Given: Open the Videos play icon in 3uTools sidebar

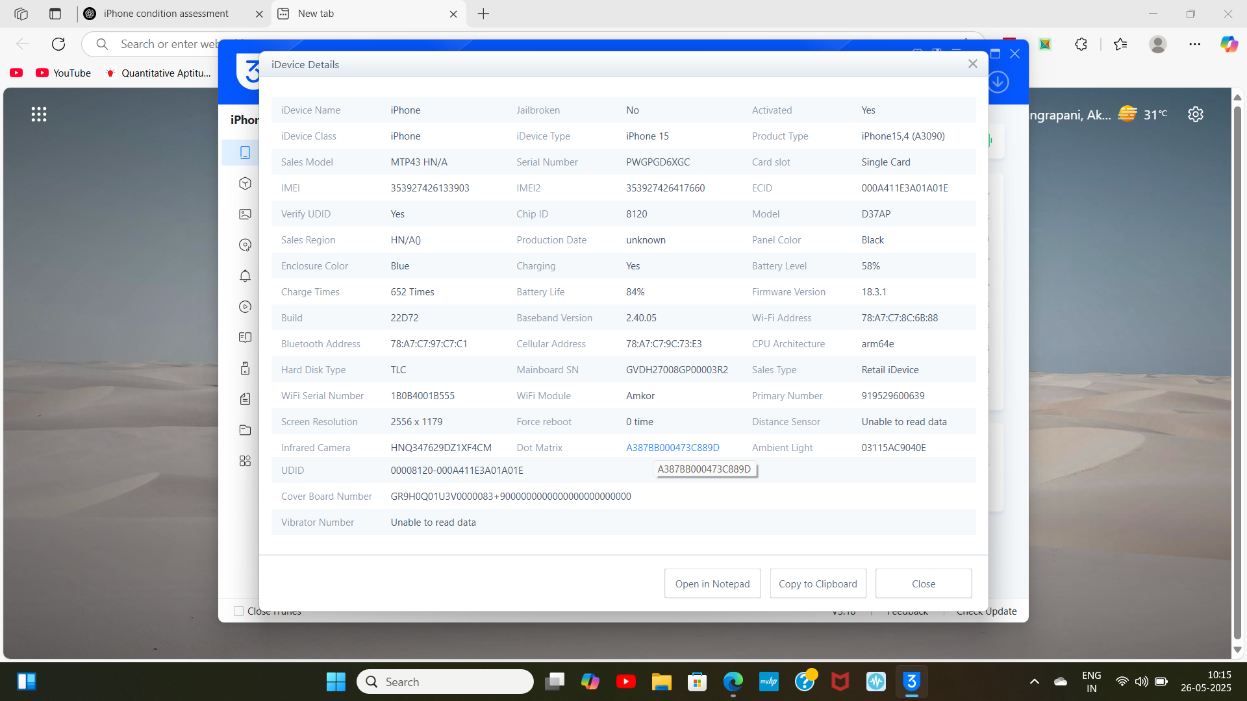Looking at the screenshot, I should (245, 306).
